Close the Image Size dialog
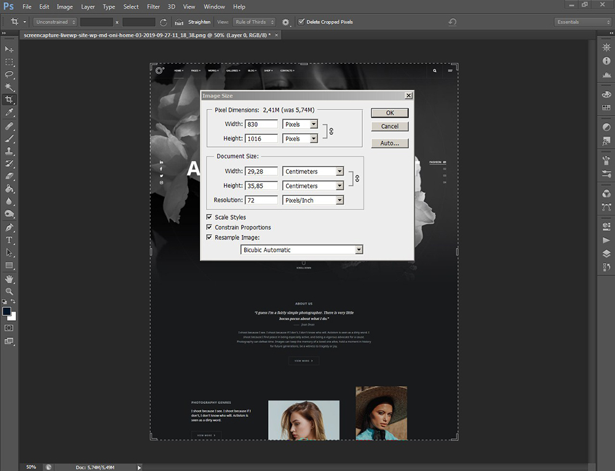Screen dimensions: 615x471 [409, 95]
